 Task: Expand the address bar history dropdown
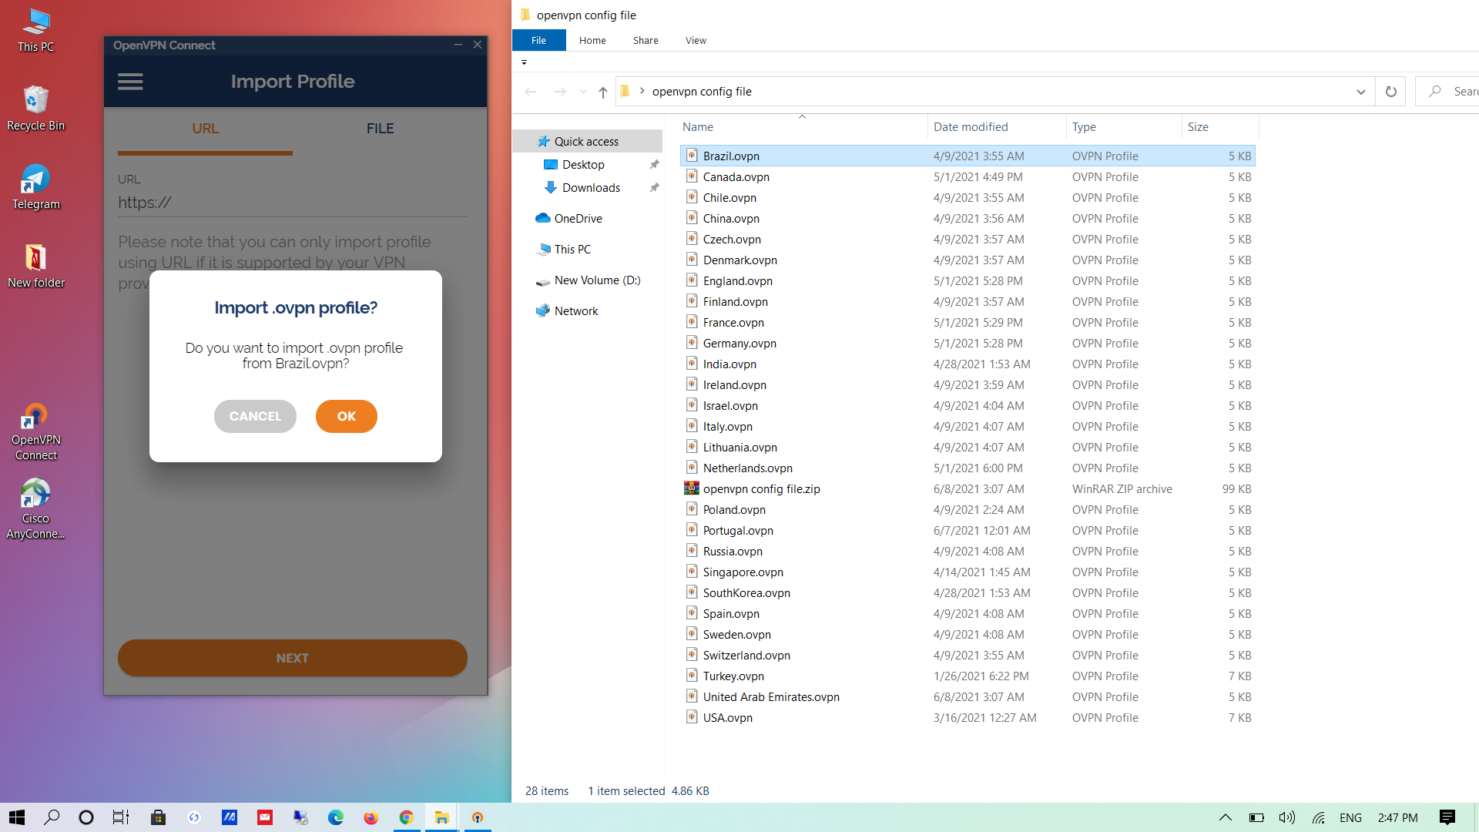pyautogui.click(x=1361, y=92)
